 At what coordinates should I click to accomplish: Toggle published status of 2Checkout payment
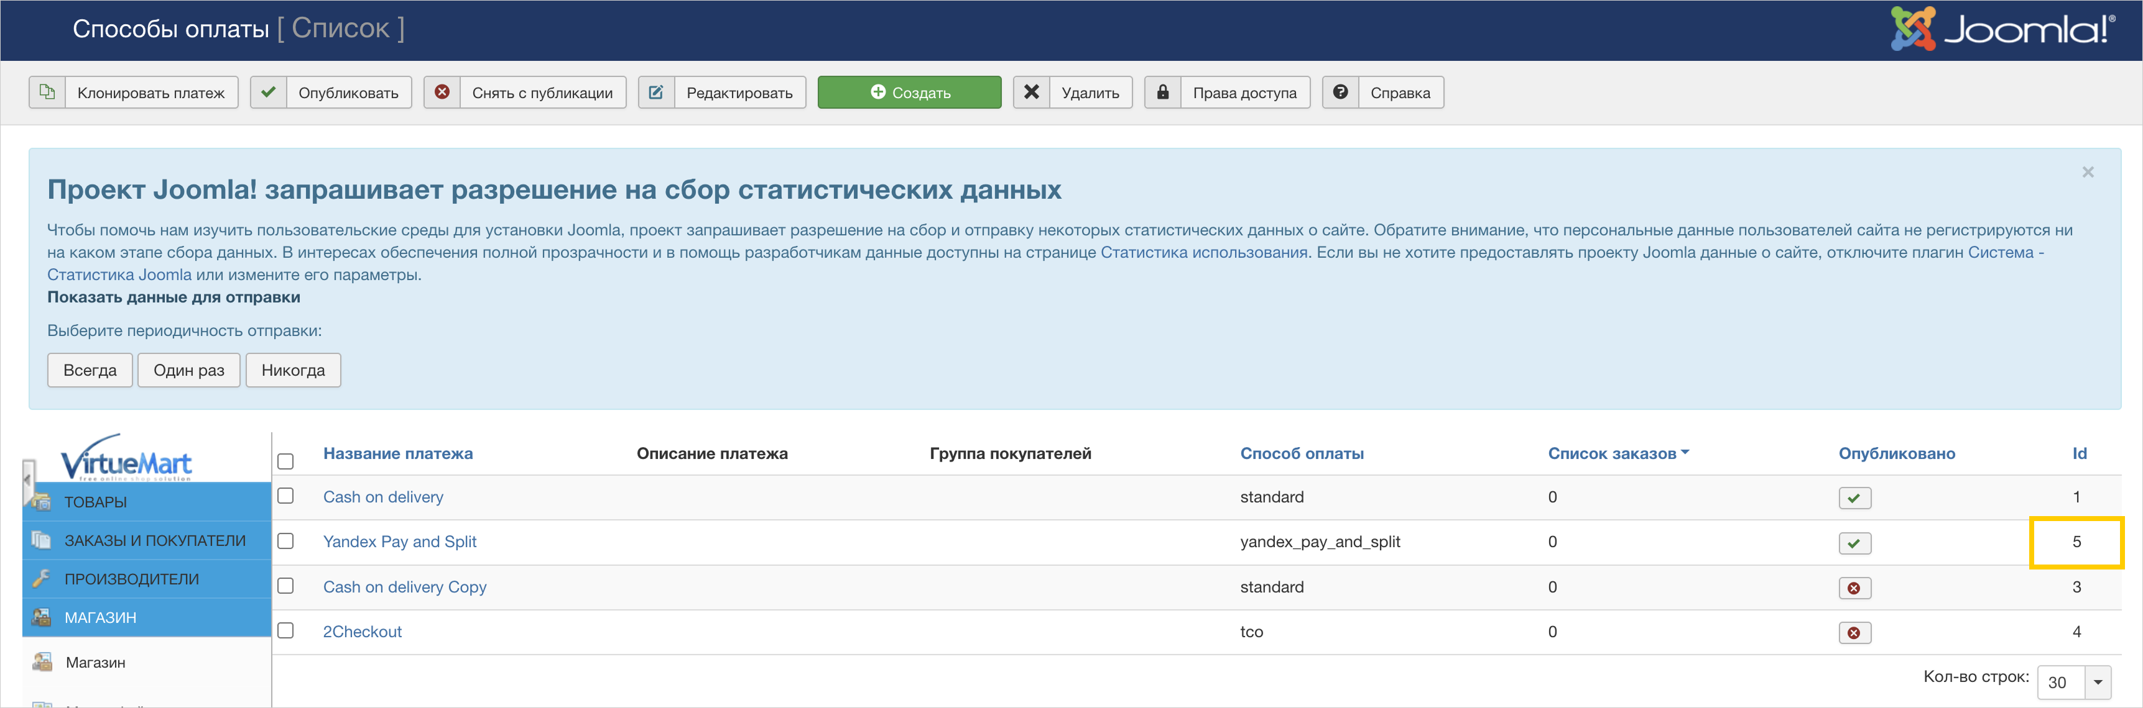click(1853, 632)
